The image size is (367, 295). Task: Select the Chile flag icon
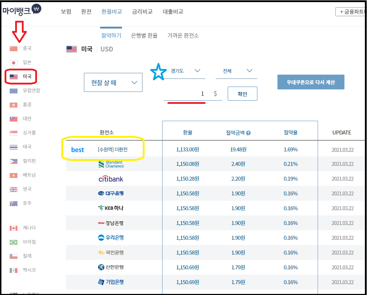14,256
